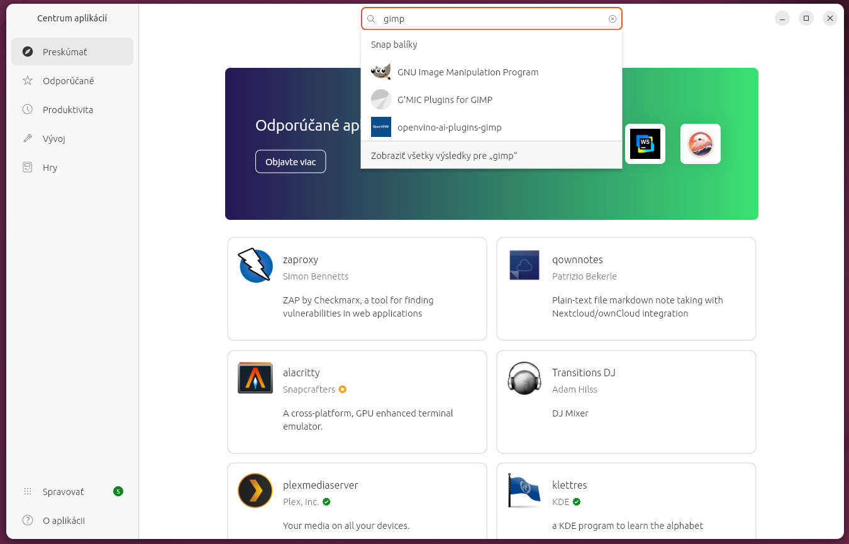Select GNU Image Manipulation Program result

coord(491,72)
